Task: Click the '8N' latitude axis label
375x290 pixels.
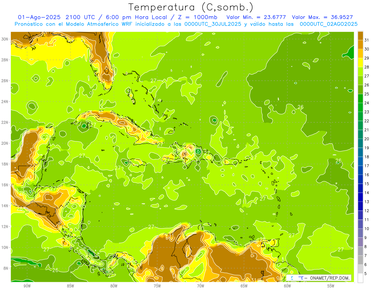Action: 6,268
